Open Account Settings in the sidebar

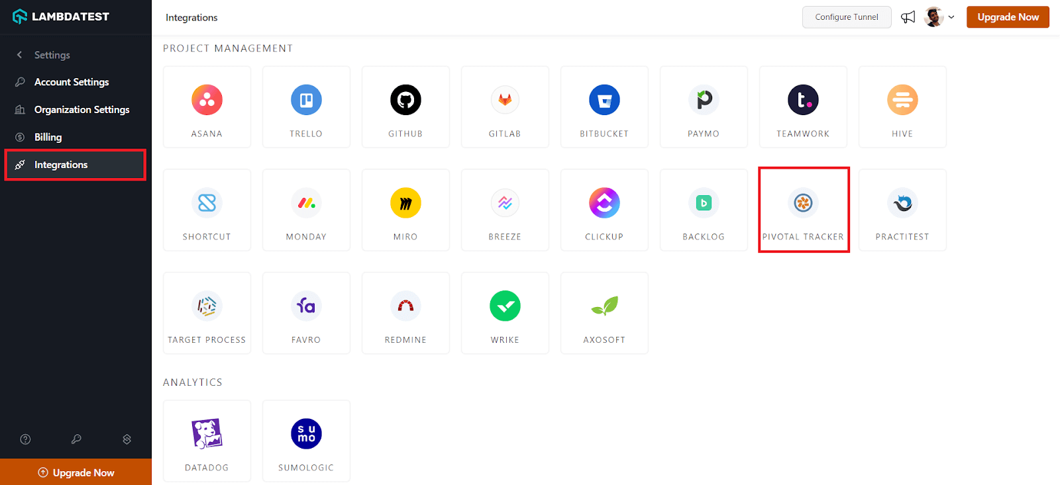point(71,82)
